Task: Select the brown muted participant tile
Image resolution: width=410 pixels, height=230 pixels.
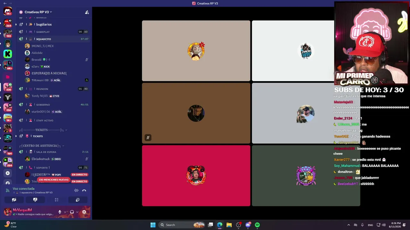Action: click(196, 113)
